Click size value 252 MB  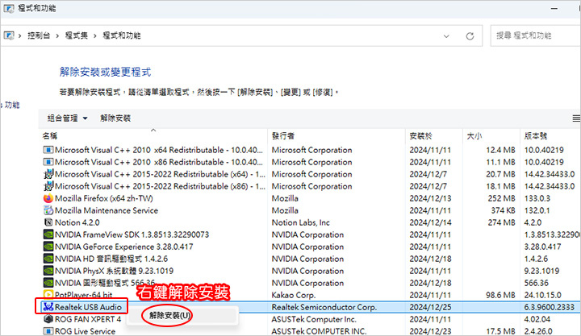click(501, 198)
